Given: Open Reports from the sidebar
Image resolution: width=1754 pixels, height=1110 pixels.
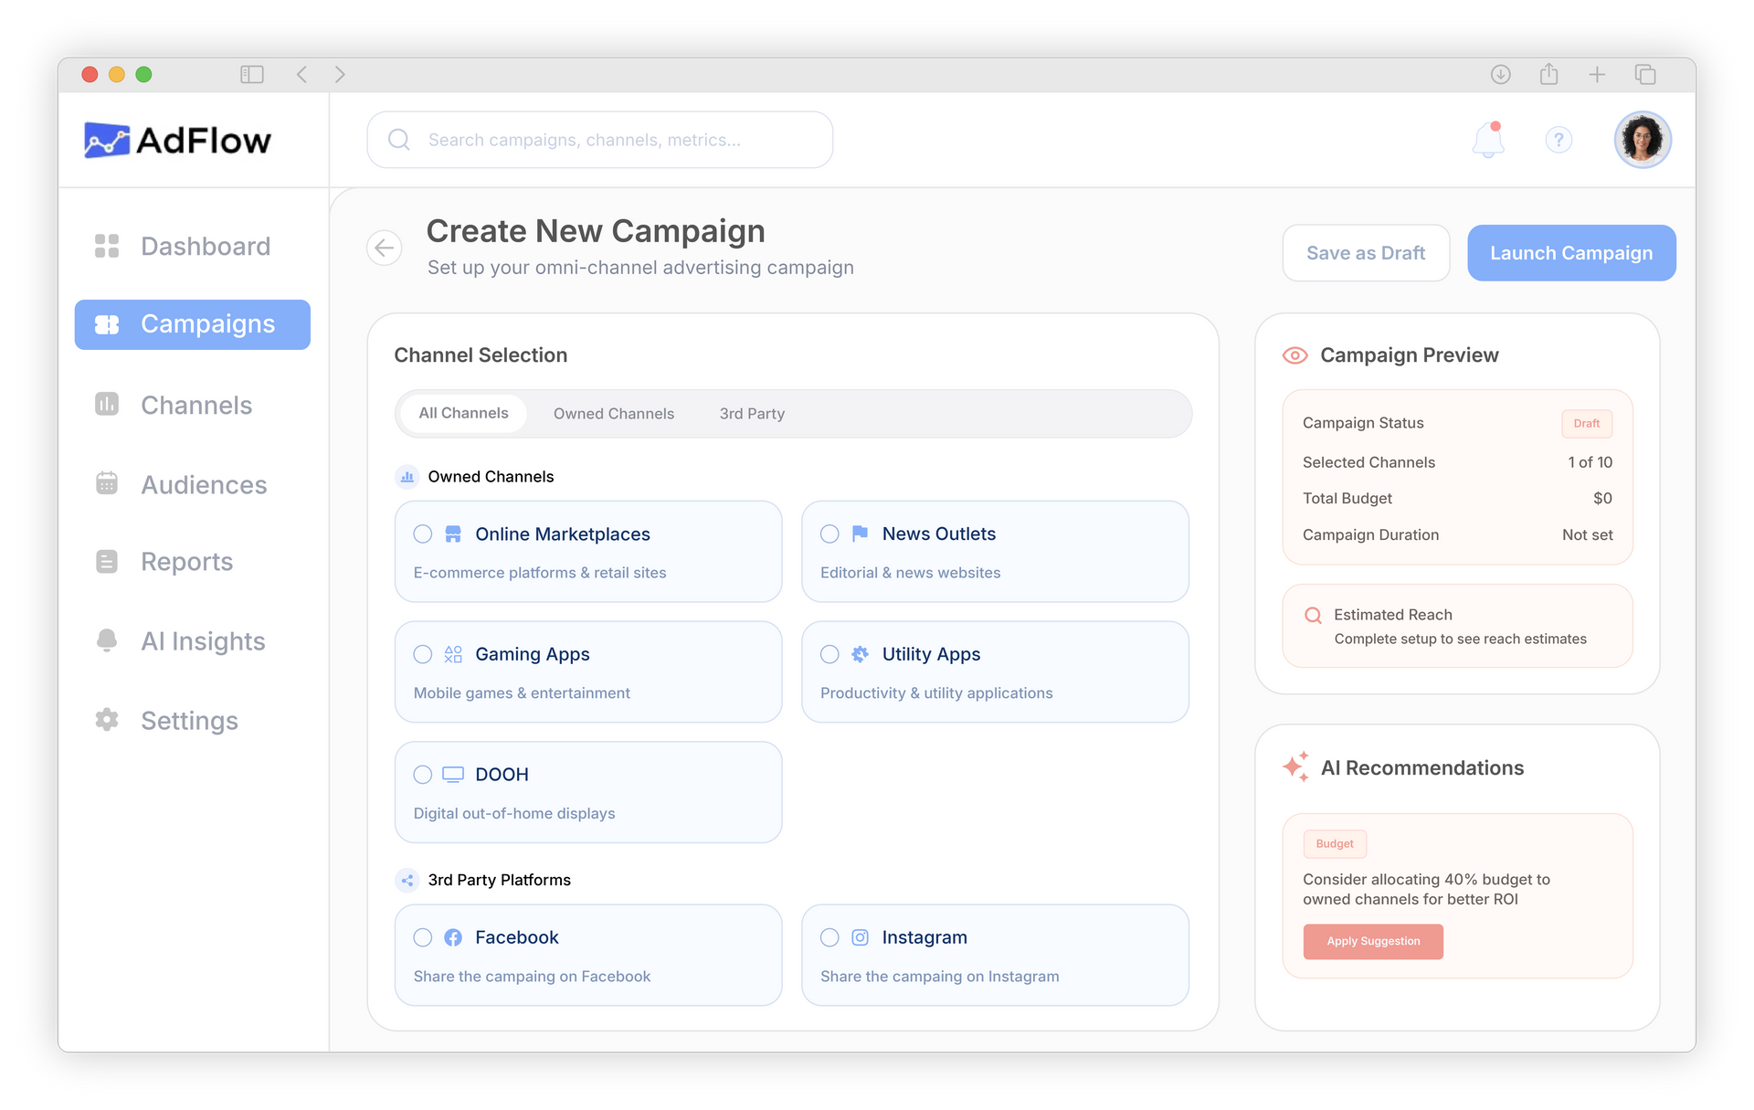Looking at the screenshot, I should pyautogui.click(x=185, y=562).
